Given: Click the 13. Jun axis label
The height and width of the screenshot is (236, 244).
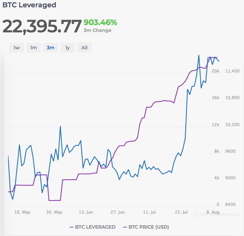Looking at the screenshot, I should pos(86,212).
